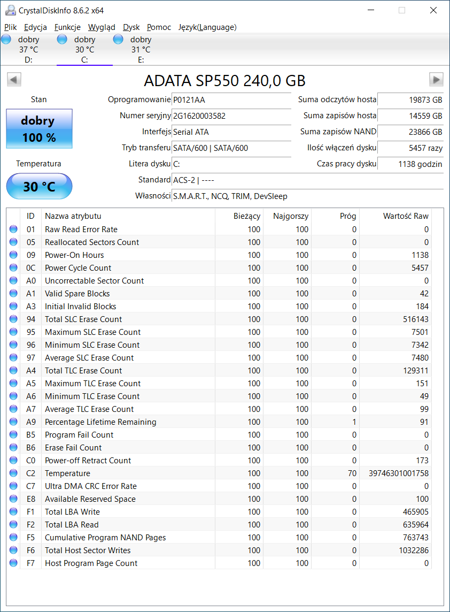Click the Suma zapisów hosta value 14559 GB
450x612 pixels.
(410, 116)
